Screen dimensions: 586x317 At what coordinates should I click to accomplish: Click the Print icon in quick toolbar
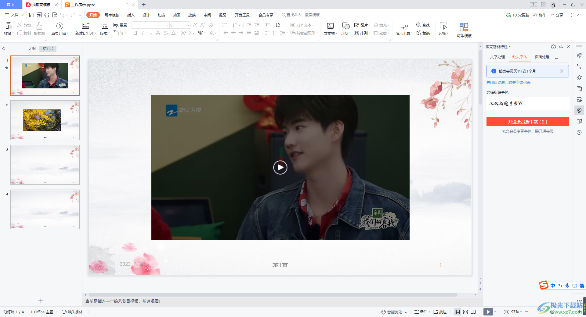click(x=47, y=15)
